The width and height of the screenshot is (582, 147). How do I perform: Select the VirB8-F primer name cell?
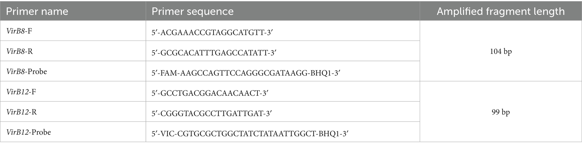coord(19,31)
